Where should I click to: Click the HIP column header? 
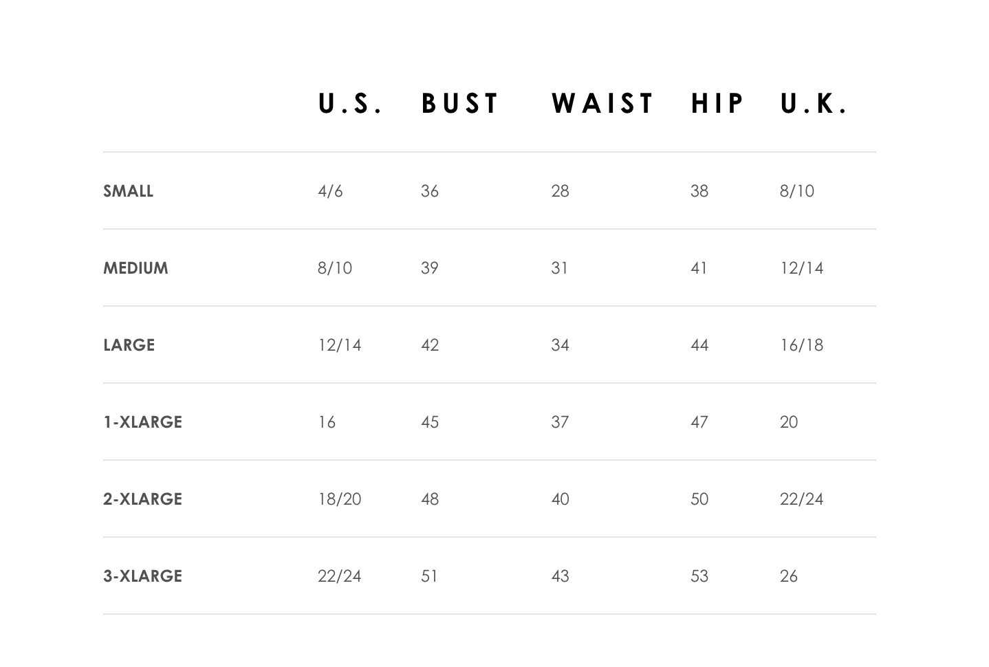coord(717,104)
